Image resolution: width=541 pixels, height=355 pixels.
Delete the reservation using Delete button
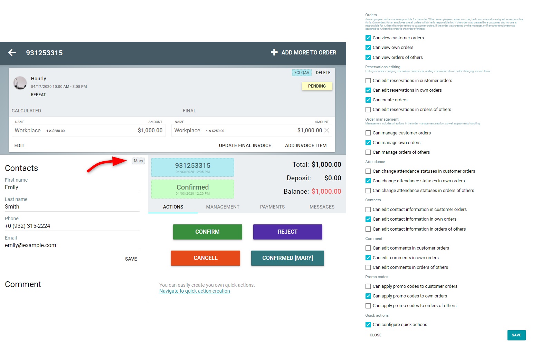[x=323, y=73]
